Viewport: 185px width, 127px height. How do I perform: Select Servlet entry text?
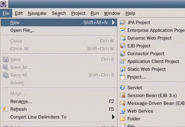[135, 88]
